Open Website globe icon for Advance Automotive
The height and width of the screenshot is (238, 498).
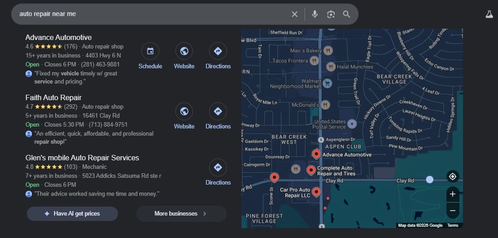pos(184,51)
